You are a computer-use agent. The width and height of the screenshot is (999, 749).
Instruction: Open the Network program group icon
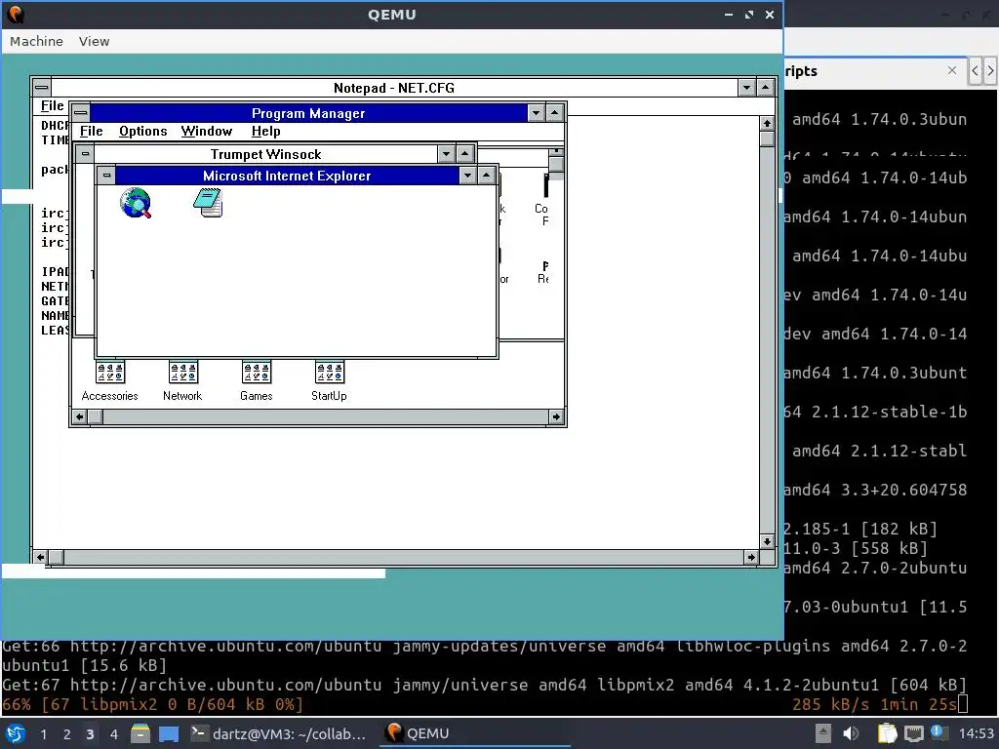pos(182,381)
